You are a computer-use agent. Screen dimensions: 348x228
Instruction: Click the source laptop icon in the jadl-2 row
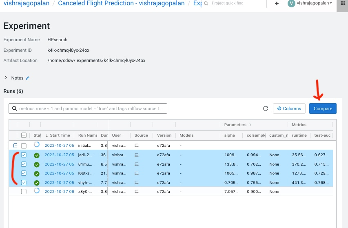point(137,155)
